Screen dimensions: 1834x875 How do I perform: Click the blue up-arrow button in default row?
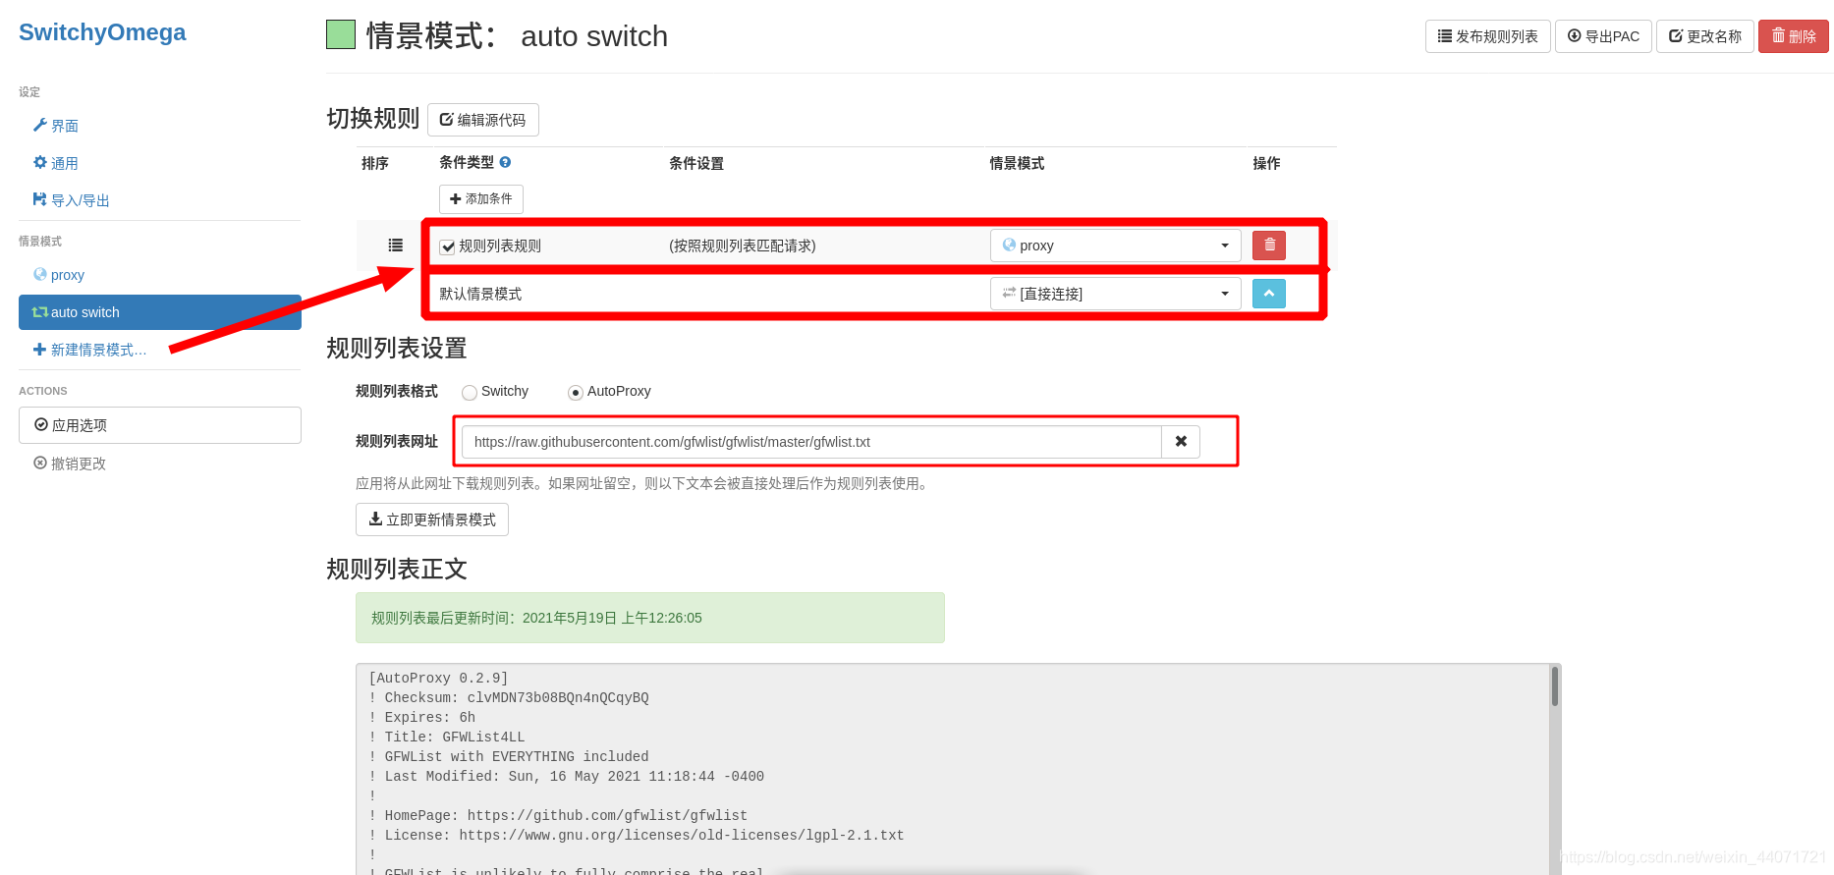pyautogui.click(x=1269, y=294)
